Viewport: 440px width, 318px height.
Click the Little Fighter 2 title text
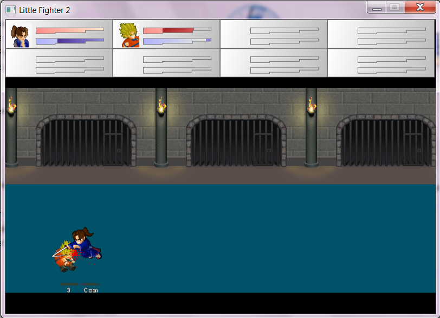coord(44,10)
